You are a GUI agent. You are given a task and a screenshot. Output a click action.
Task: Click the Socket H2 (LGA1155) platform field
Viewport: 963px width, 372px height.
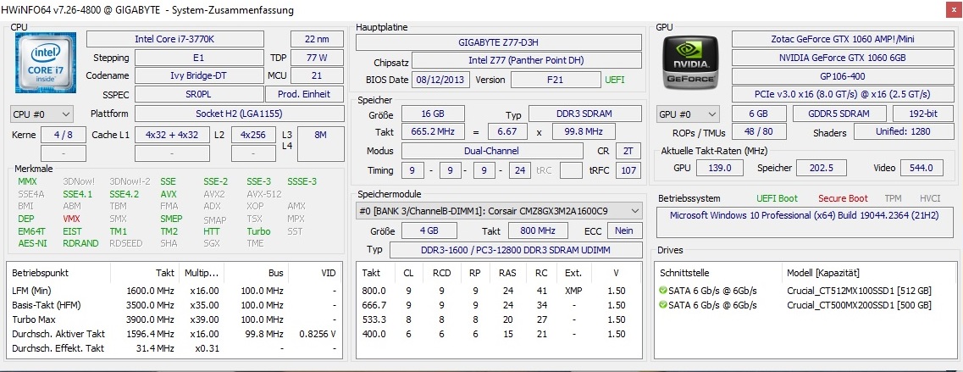coord(239,114)
